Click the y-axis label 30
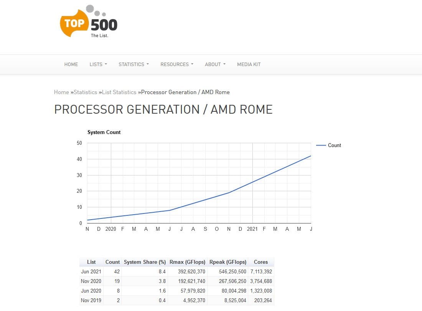422x311 pixels. point(79,175)
